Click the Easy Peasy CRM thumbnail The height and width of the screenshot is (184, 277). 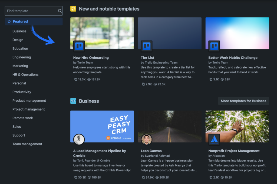(102, 126)
